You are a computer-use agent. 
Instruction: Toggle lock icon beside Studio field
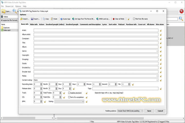tap(161, 64)
